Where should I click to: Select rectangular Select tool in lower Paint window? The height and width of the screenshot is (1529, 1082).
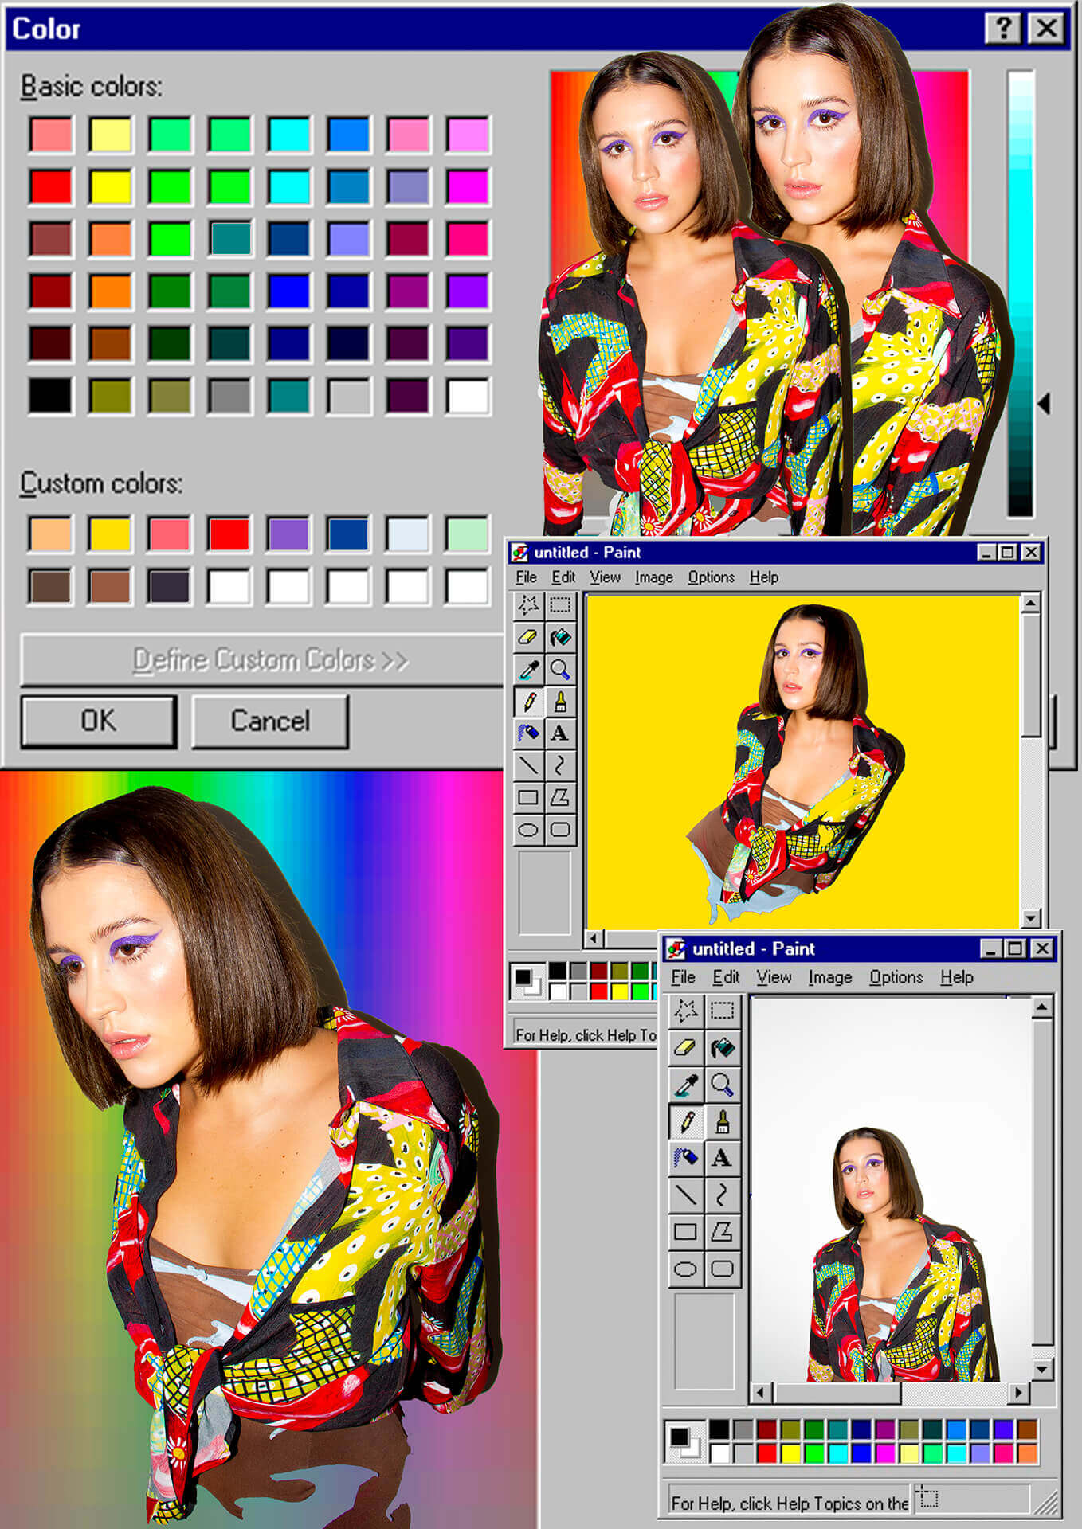pyautogui.click(x=722, y=1011)
